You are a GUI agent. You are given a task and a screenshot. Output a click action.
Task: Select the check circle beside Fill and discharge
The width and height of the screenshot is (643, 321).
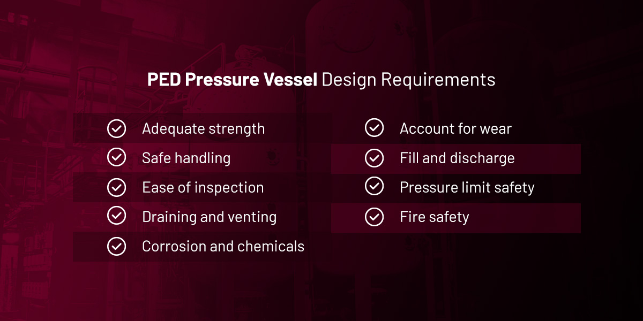(374, 158)
